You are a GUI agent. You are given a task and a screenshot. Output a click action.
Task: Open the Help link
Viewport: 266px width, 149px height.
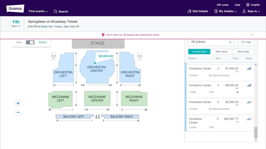tap(237, 5)
